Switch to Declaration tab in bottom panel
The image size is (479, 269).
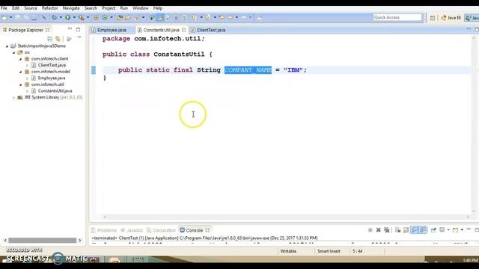[x=162, y=230]
